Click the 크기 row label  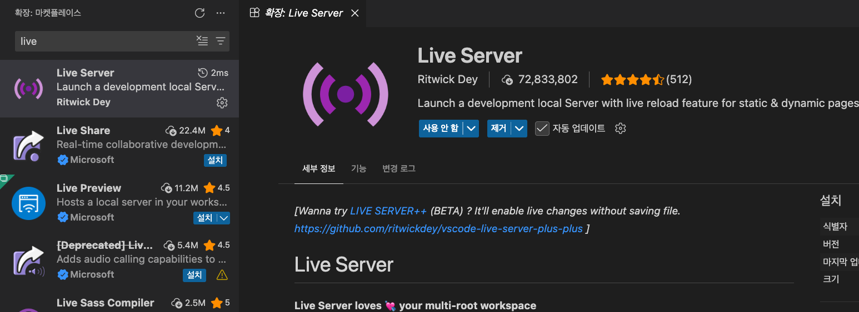[x=831, y=279]
